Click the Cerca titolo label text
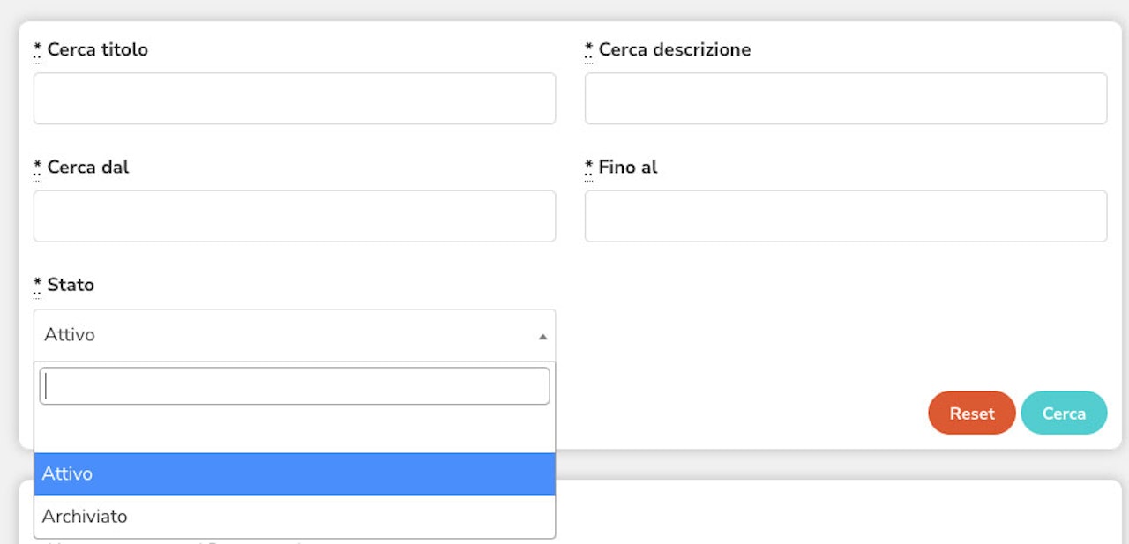 (x=97, y=49)
